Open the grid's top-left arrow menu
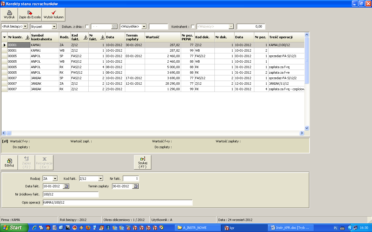 click(4, 37)
